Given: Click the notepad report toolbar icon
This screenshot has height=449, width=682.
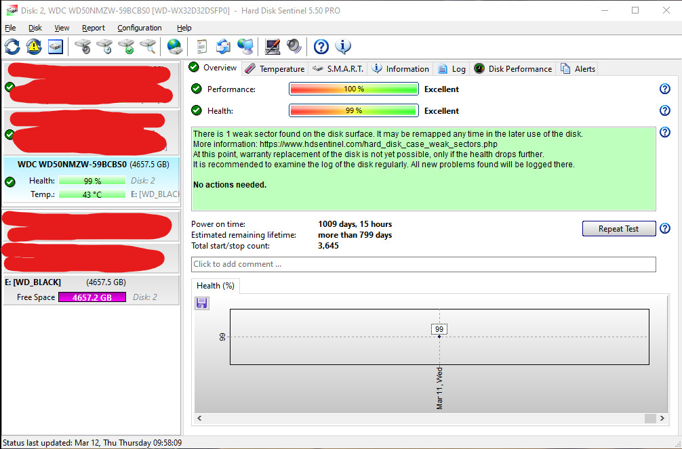Looking at the screenshot, I should [x=201, y=46].
